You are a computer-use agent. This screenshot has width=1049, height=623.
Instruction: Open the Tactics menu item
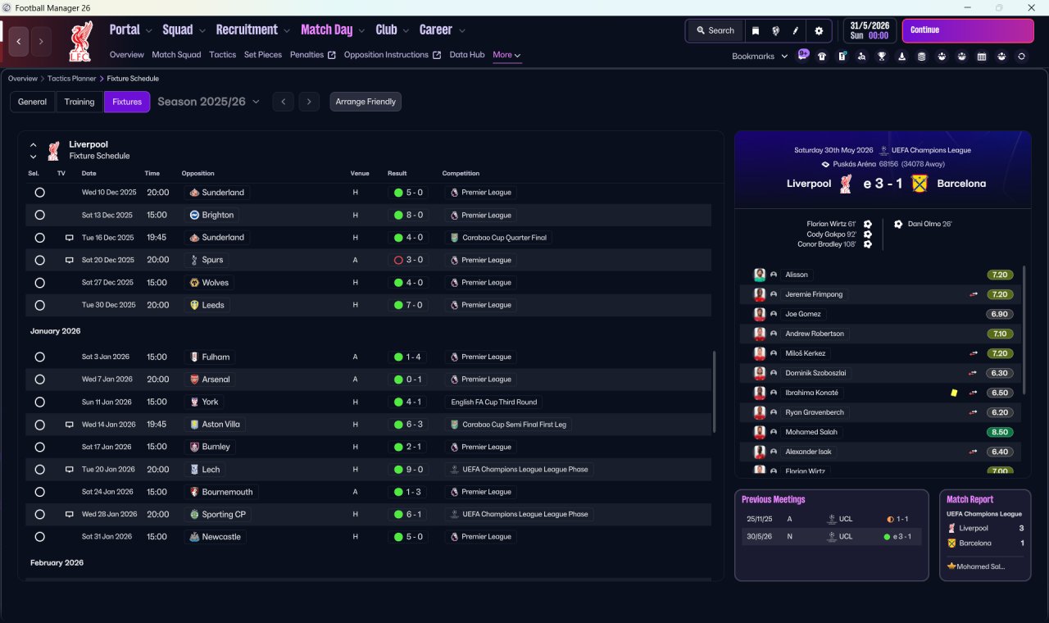(222, 55)
